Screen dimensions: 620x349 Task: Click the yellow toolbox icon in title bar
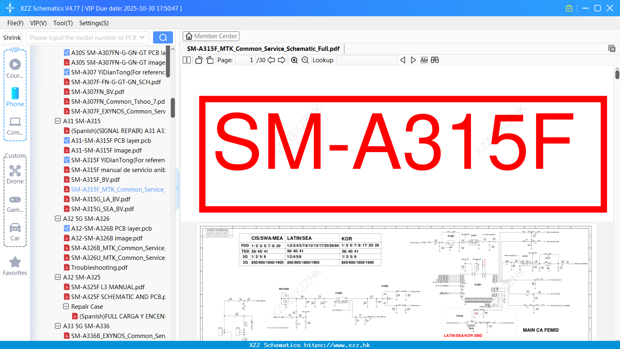pos(569,8)
